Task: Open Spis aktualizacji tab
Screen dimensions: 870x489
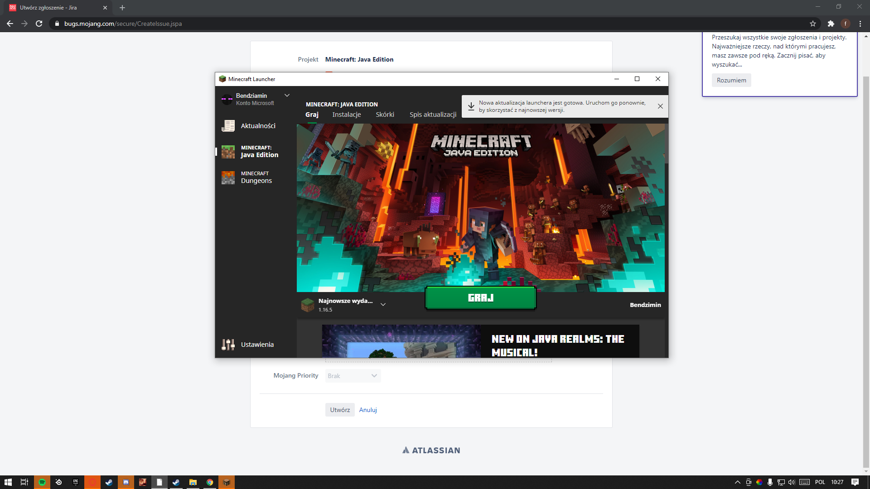Action: tap(433, 115)
